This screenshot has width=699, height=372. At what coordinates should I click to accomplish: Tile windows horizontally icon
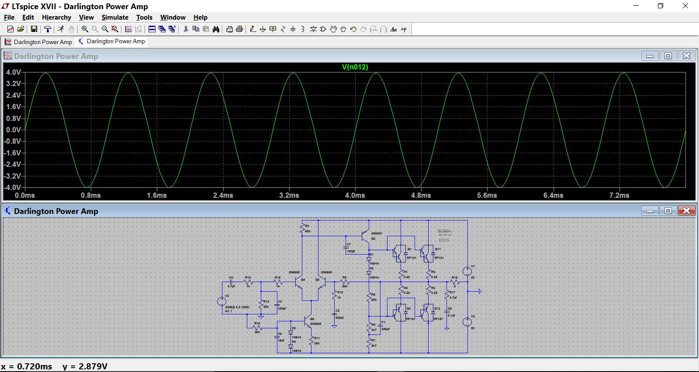(x=152, y=29)
